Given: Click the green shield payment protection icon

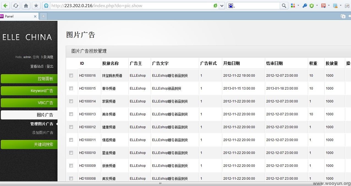Looking at the screenshot, I should click(x=312, y=5).
